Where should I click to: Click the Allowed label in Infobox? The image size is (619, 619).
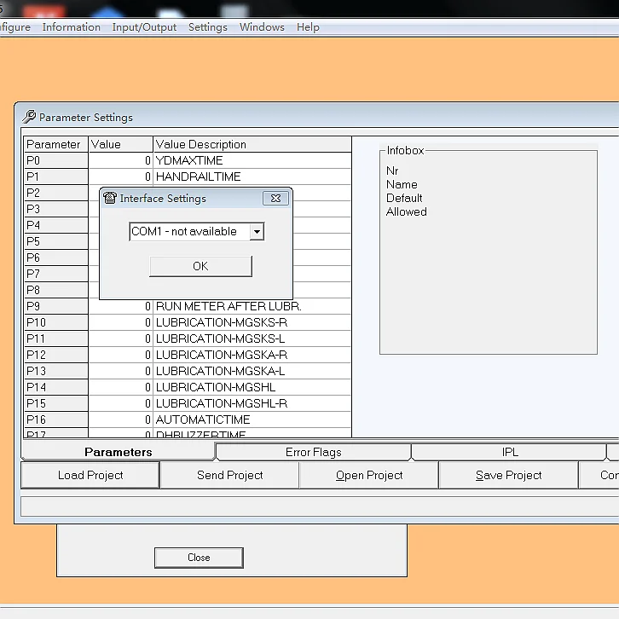coord(406,212)
